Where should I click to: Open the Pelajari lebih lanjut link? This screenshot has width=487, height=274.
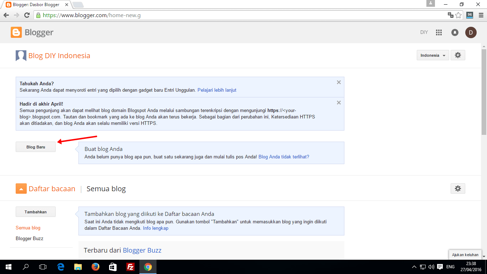click(x=217, y=90)
